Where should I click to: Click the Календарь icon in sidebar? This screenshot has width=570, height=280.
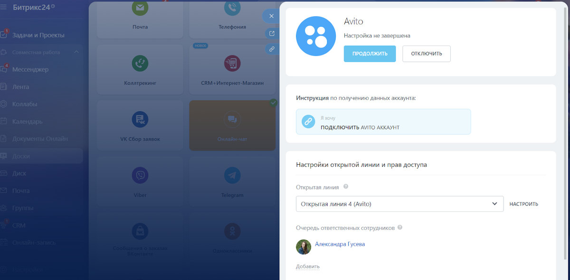click(3, 121)
